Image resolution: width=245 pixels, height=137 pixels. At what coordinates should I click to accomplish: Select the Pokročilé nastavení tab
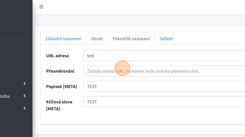(x=131, y=39)
